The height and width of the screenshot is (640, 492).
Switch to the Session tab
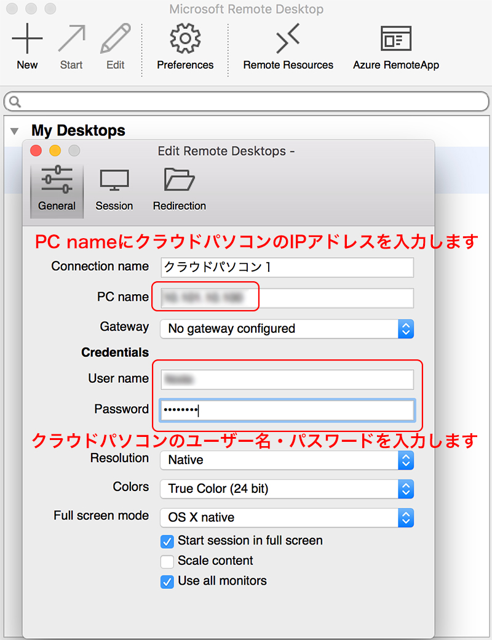(x=114, y=191)
